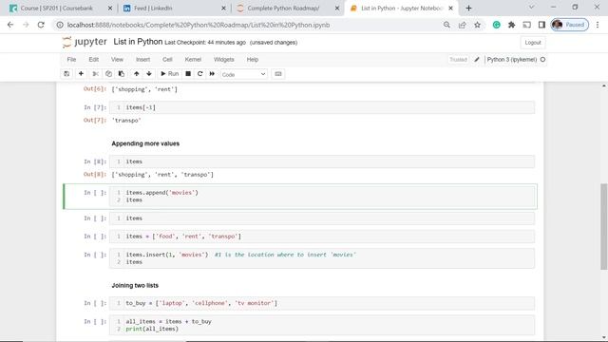The height and width of the screenshot is (342, 608).
Task: Copy selected cells using the toolbar icon
Action: click(x=108, y=74)
